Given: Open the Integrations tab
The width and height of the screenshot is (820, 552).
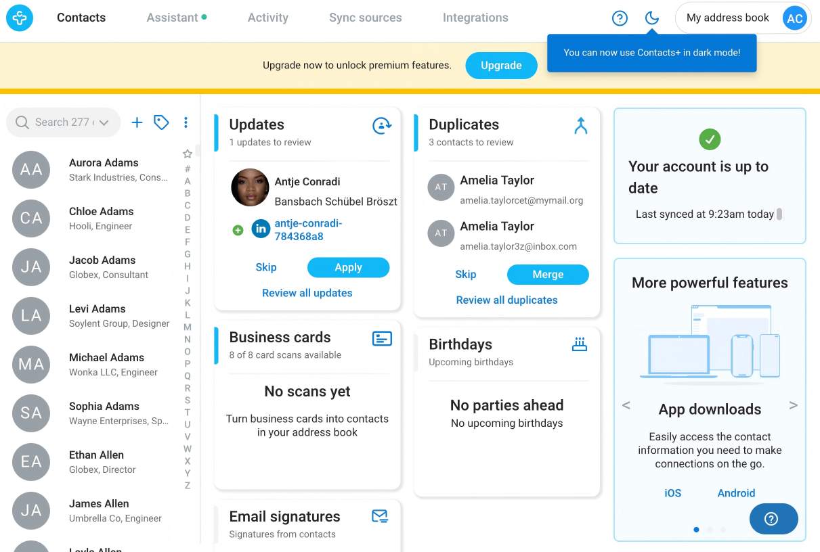Looking at the screenshot, I should click(475, 18).
